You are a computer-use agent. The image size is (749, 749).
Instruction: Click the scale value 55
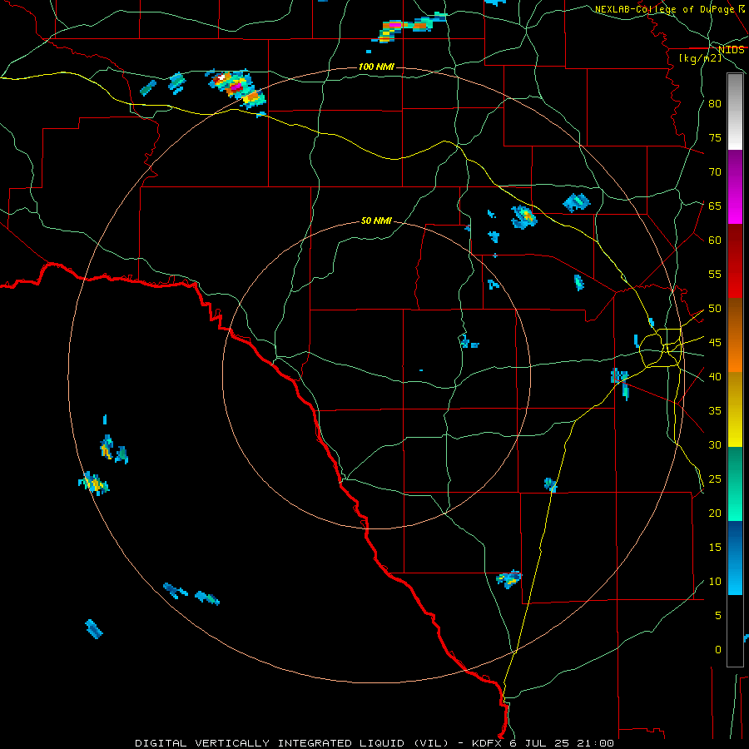click(715, 274)
